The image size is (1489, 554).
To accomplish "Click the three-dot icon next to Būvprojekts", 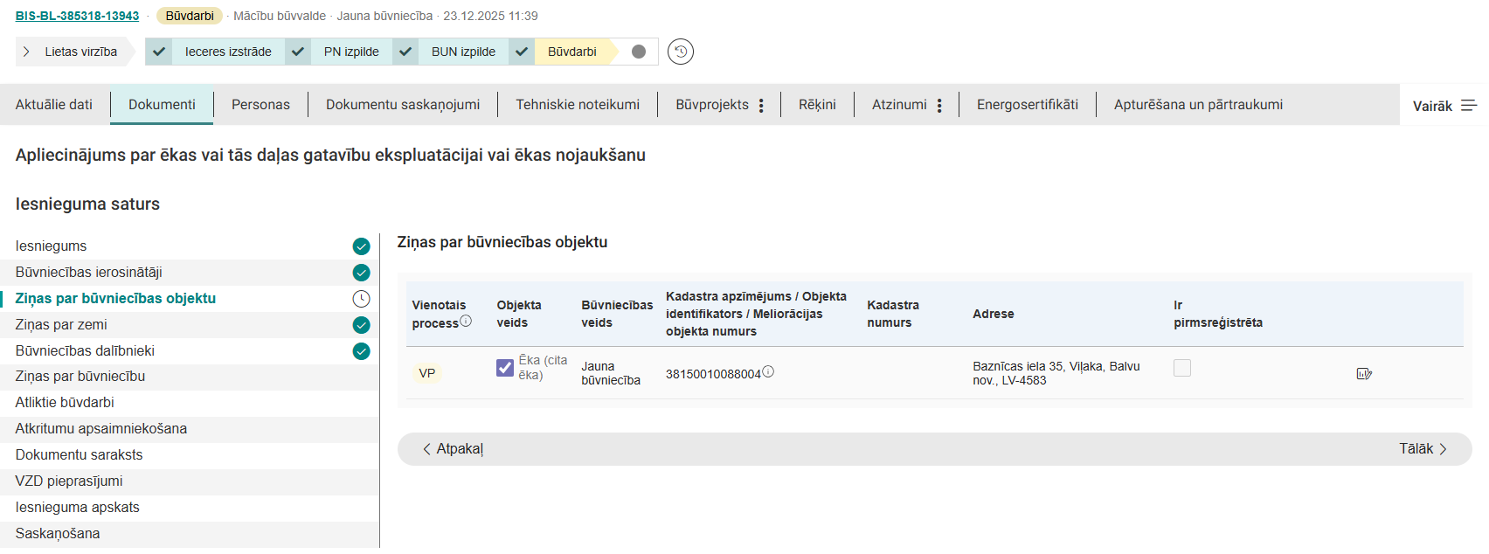I will coord(761,106).
